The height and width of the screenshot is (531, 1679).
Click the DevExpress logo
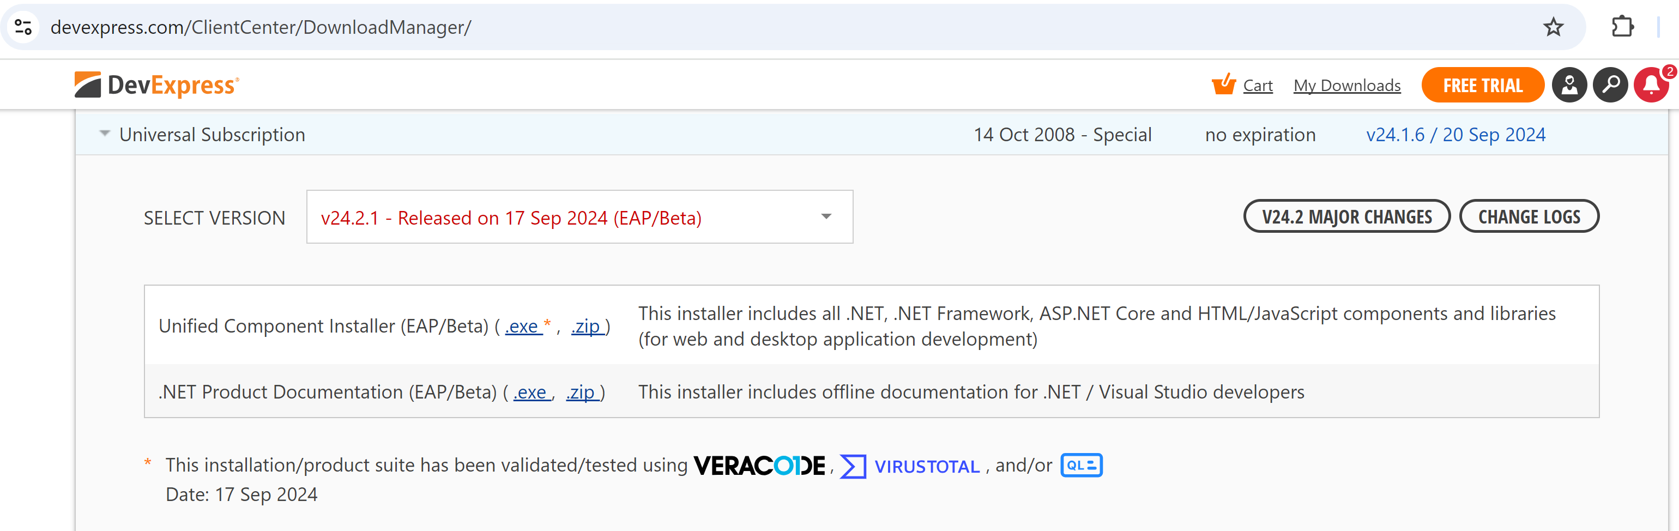coord(156,85)
